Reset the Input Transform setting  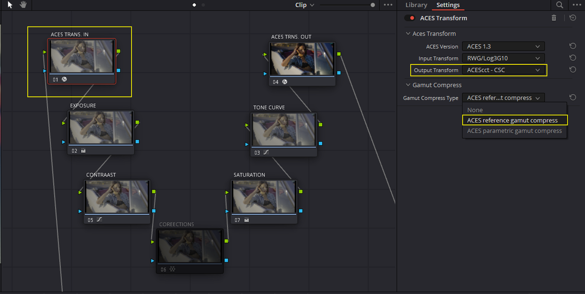[572, 58]
